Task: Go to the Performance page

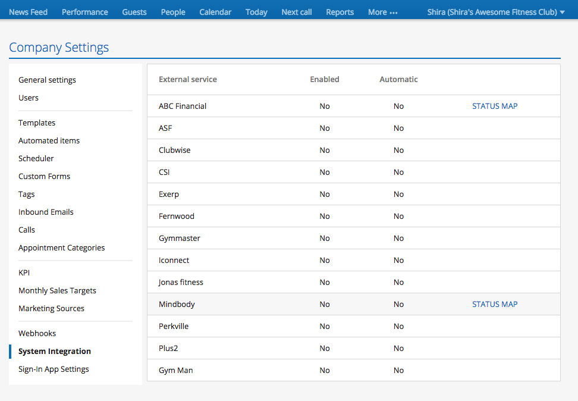Action: [85, 12]
